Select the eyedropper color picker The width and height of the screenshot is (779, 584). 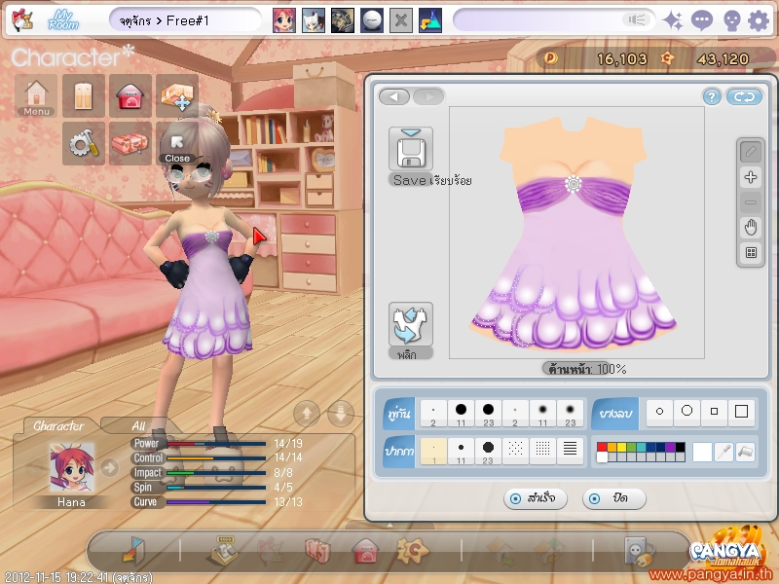tap(723, 452)
